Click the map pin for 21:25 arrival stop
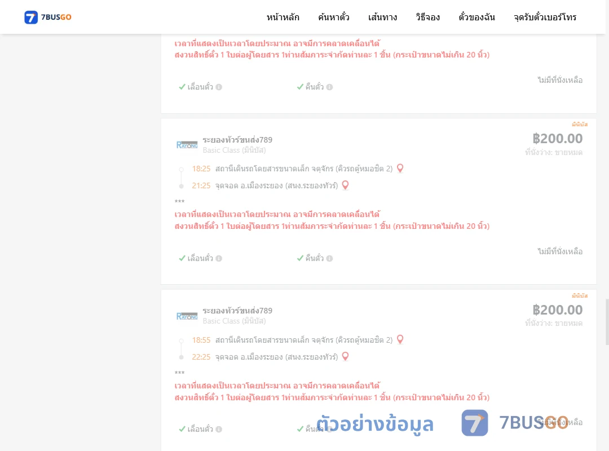This screenshot has width=609, height=451. tap(345, 185)
